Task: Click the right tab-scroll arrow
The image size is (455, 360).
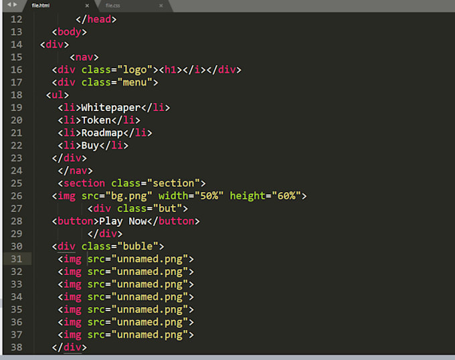Action: pos(15,5)
